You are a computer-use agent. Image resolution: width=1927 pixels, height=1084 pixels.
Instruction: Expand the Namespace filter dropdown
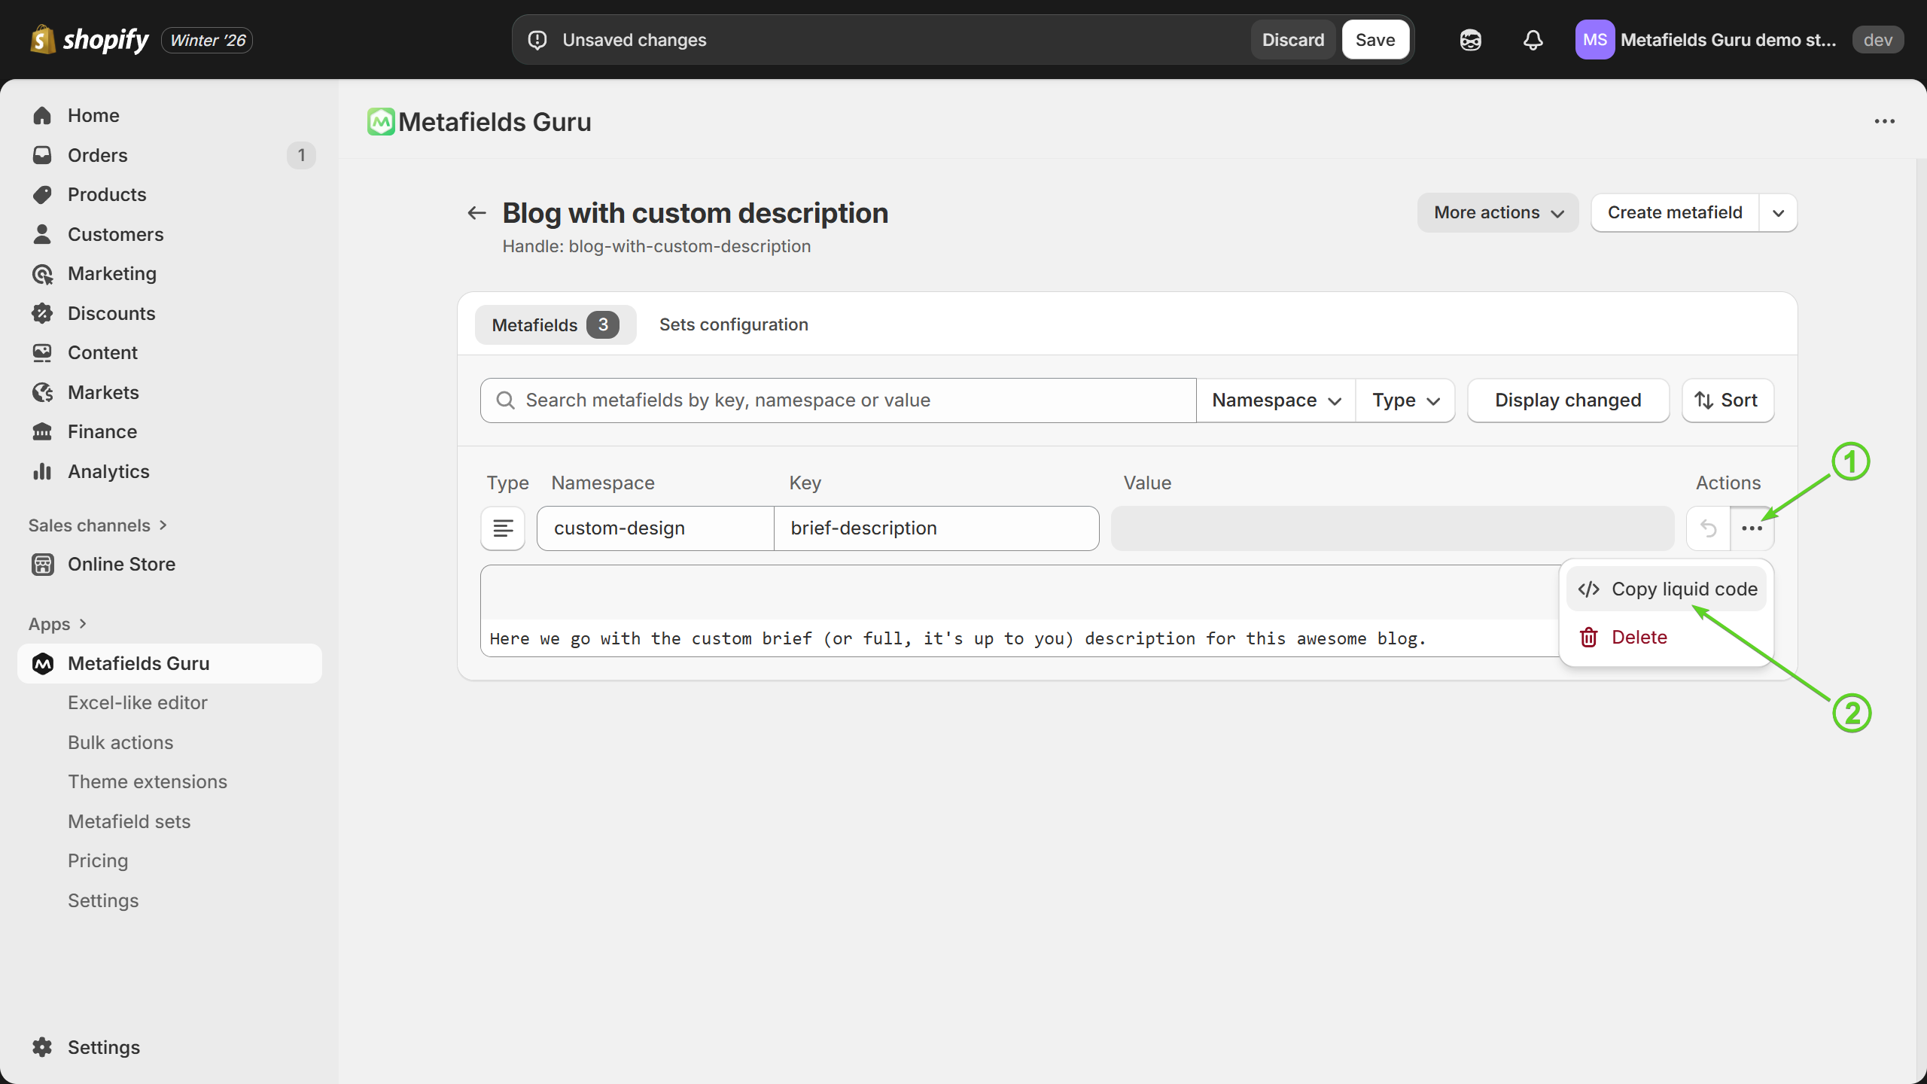[1276, 400]
